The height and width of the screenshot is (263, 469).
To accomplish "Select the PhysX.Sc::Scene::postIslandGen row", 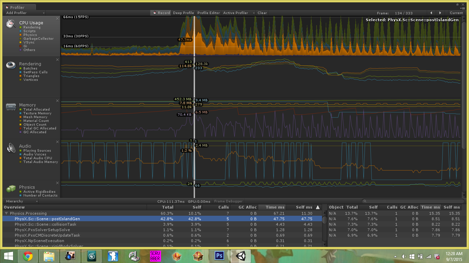I will (x=162, y=219).
